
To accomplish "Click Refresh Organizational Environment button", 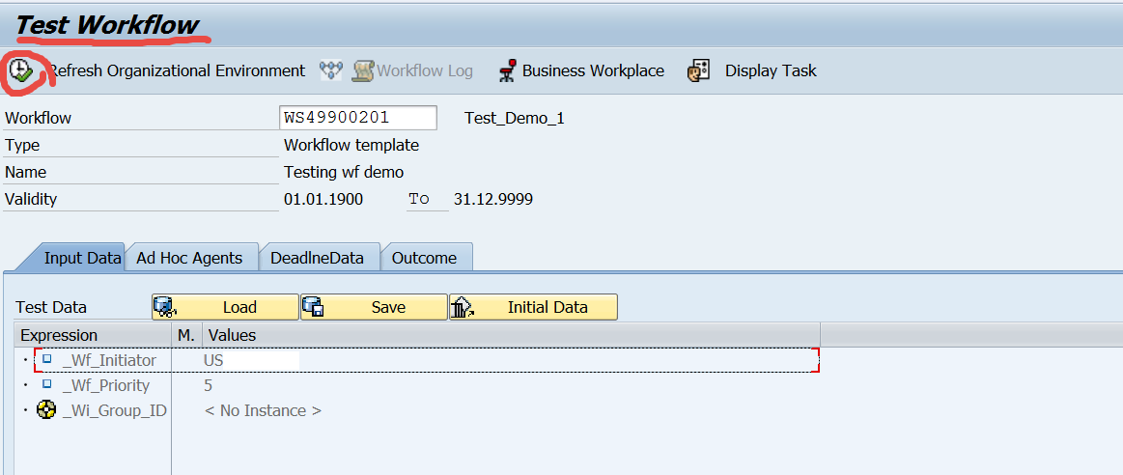I will tap(176, 70).
